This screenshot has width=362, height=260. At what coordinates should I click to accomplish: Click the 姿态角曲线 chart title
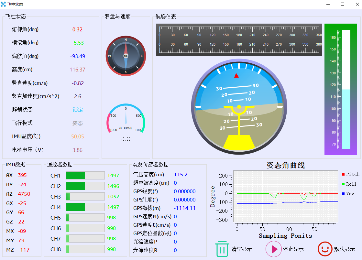point(286,165)
